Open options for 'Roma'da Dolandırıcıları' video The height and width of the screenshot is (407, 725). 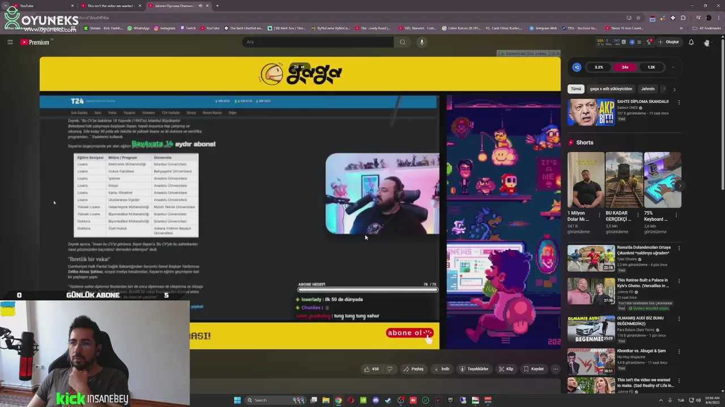[679, 248]
